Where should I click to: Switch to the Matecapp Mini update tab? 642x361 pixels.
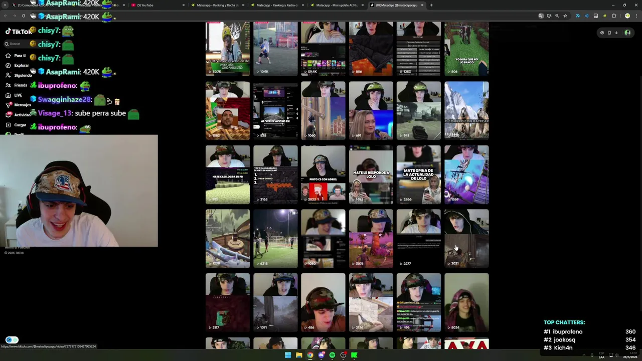coord(337,5)
